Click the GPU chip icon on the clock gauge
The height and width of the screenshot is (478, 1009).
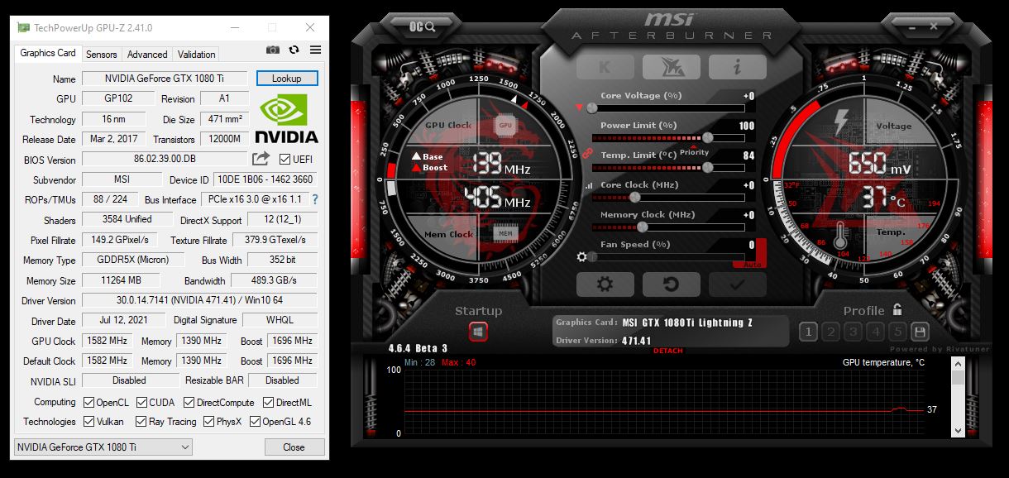(x=505, y=125)
